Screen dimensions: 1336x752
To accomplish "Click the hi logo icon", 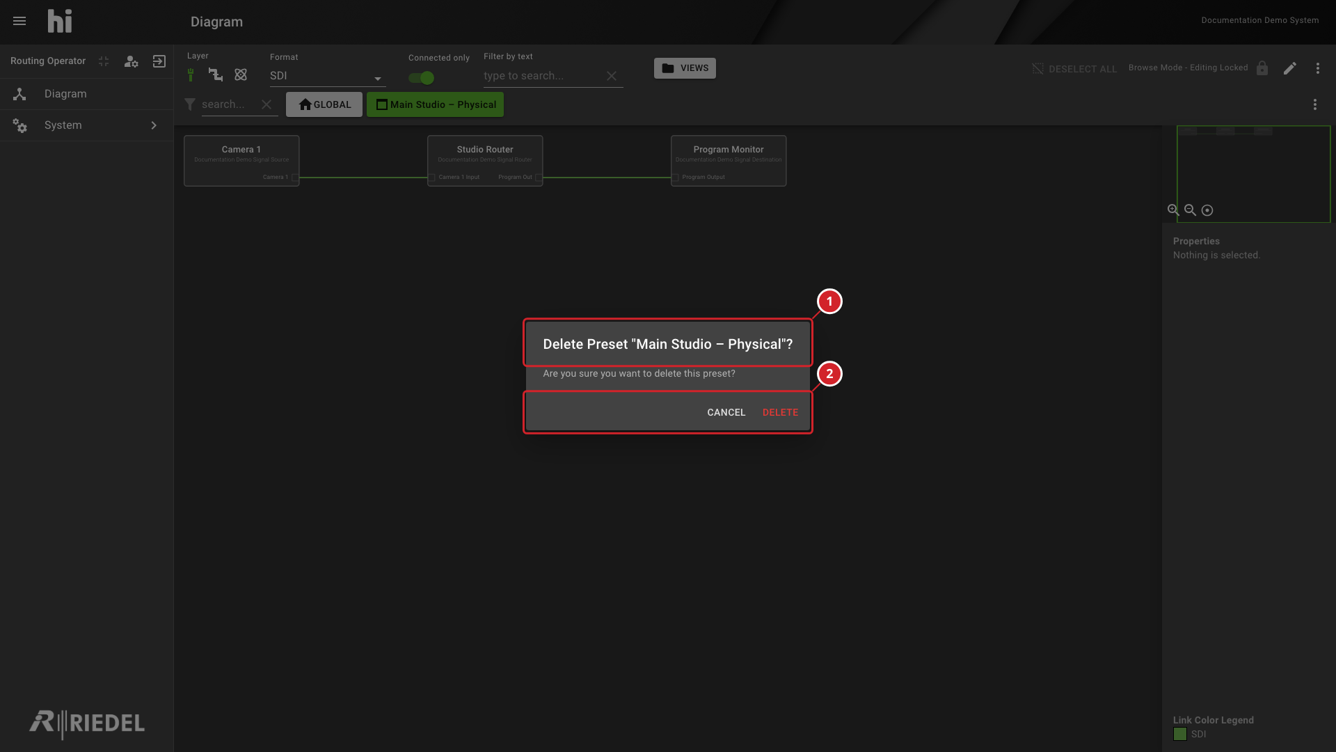I will (60, 21).
